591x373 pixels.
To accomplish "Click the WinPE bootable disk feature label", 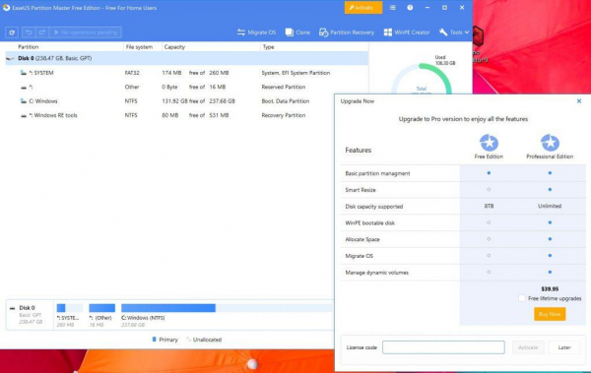I will [369, 223].
